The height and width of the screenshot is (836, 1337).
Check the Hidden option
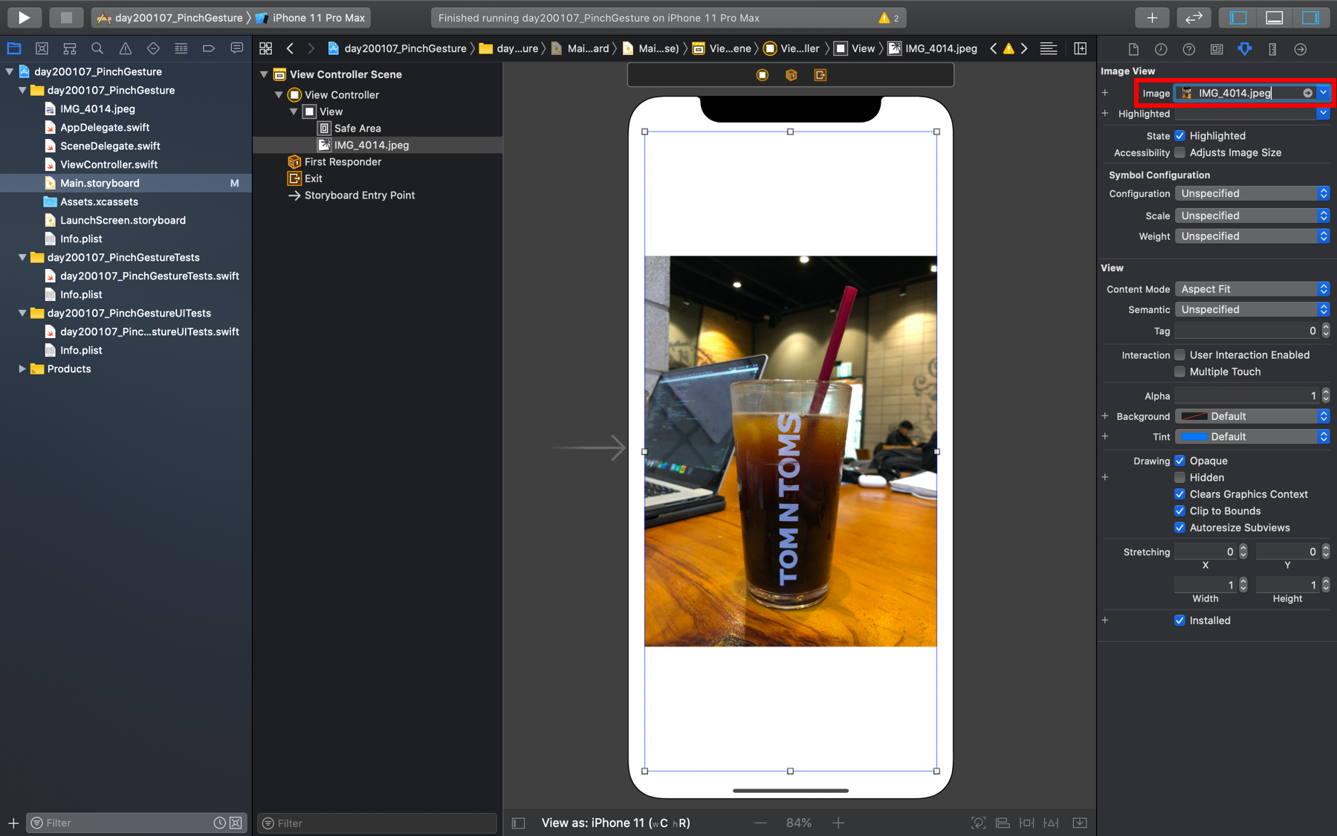click(1179, 478)
